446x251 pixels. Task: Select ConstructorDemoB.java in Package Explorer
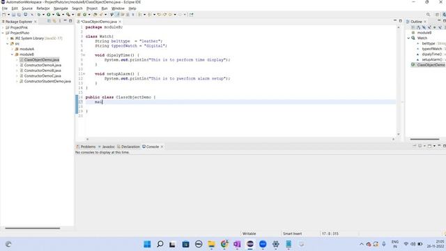tap(43, 70)
